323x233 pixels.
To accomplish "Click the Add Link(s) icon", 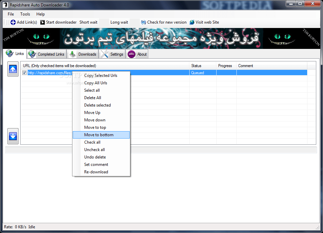I will point(13,22).
